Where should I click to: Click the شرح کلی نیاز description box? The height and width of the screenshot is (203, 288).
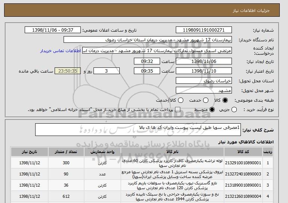pos(138,130)
